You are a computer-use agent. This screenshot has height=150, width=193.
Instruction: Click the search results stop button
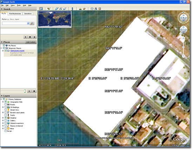click(x=30, y=37)
